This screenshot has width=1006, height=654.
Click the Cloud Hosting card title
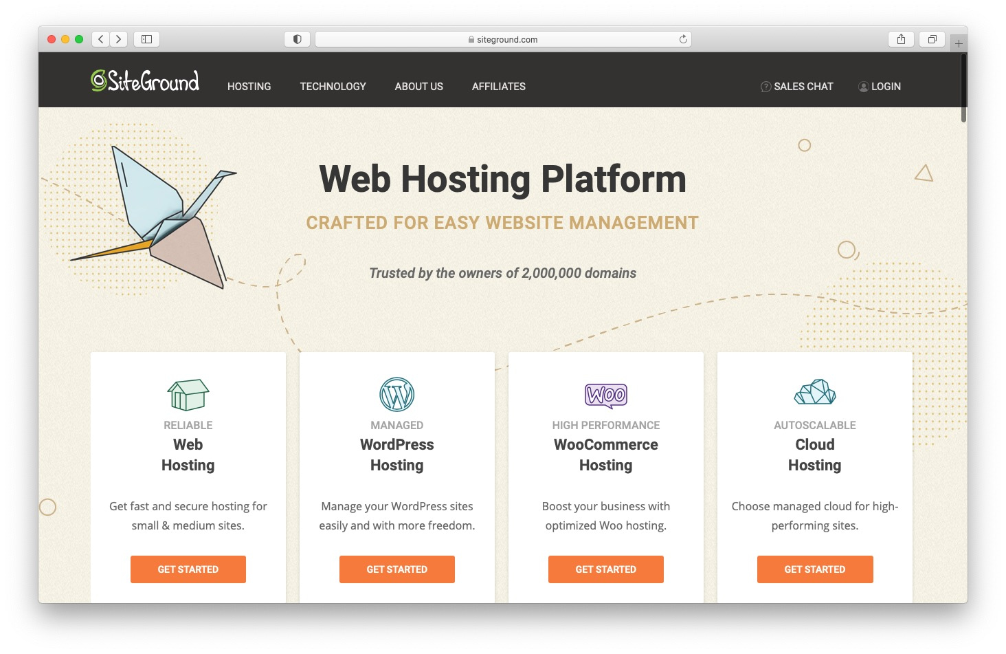[815, 455]
